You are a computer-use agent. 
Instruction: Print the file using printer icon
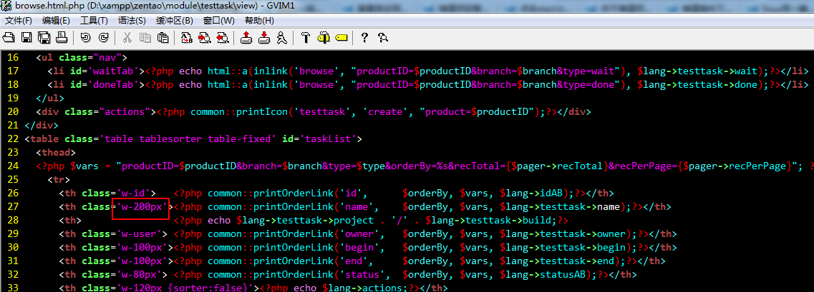(61, 37)
